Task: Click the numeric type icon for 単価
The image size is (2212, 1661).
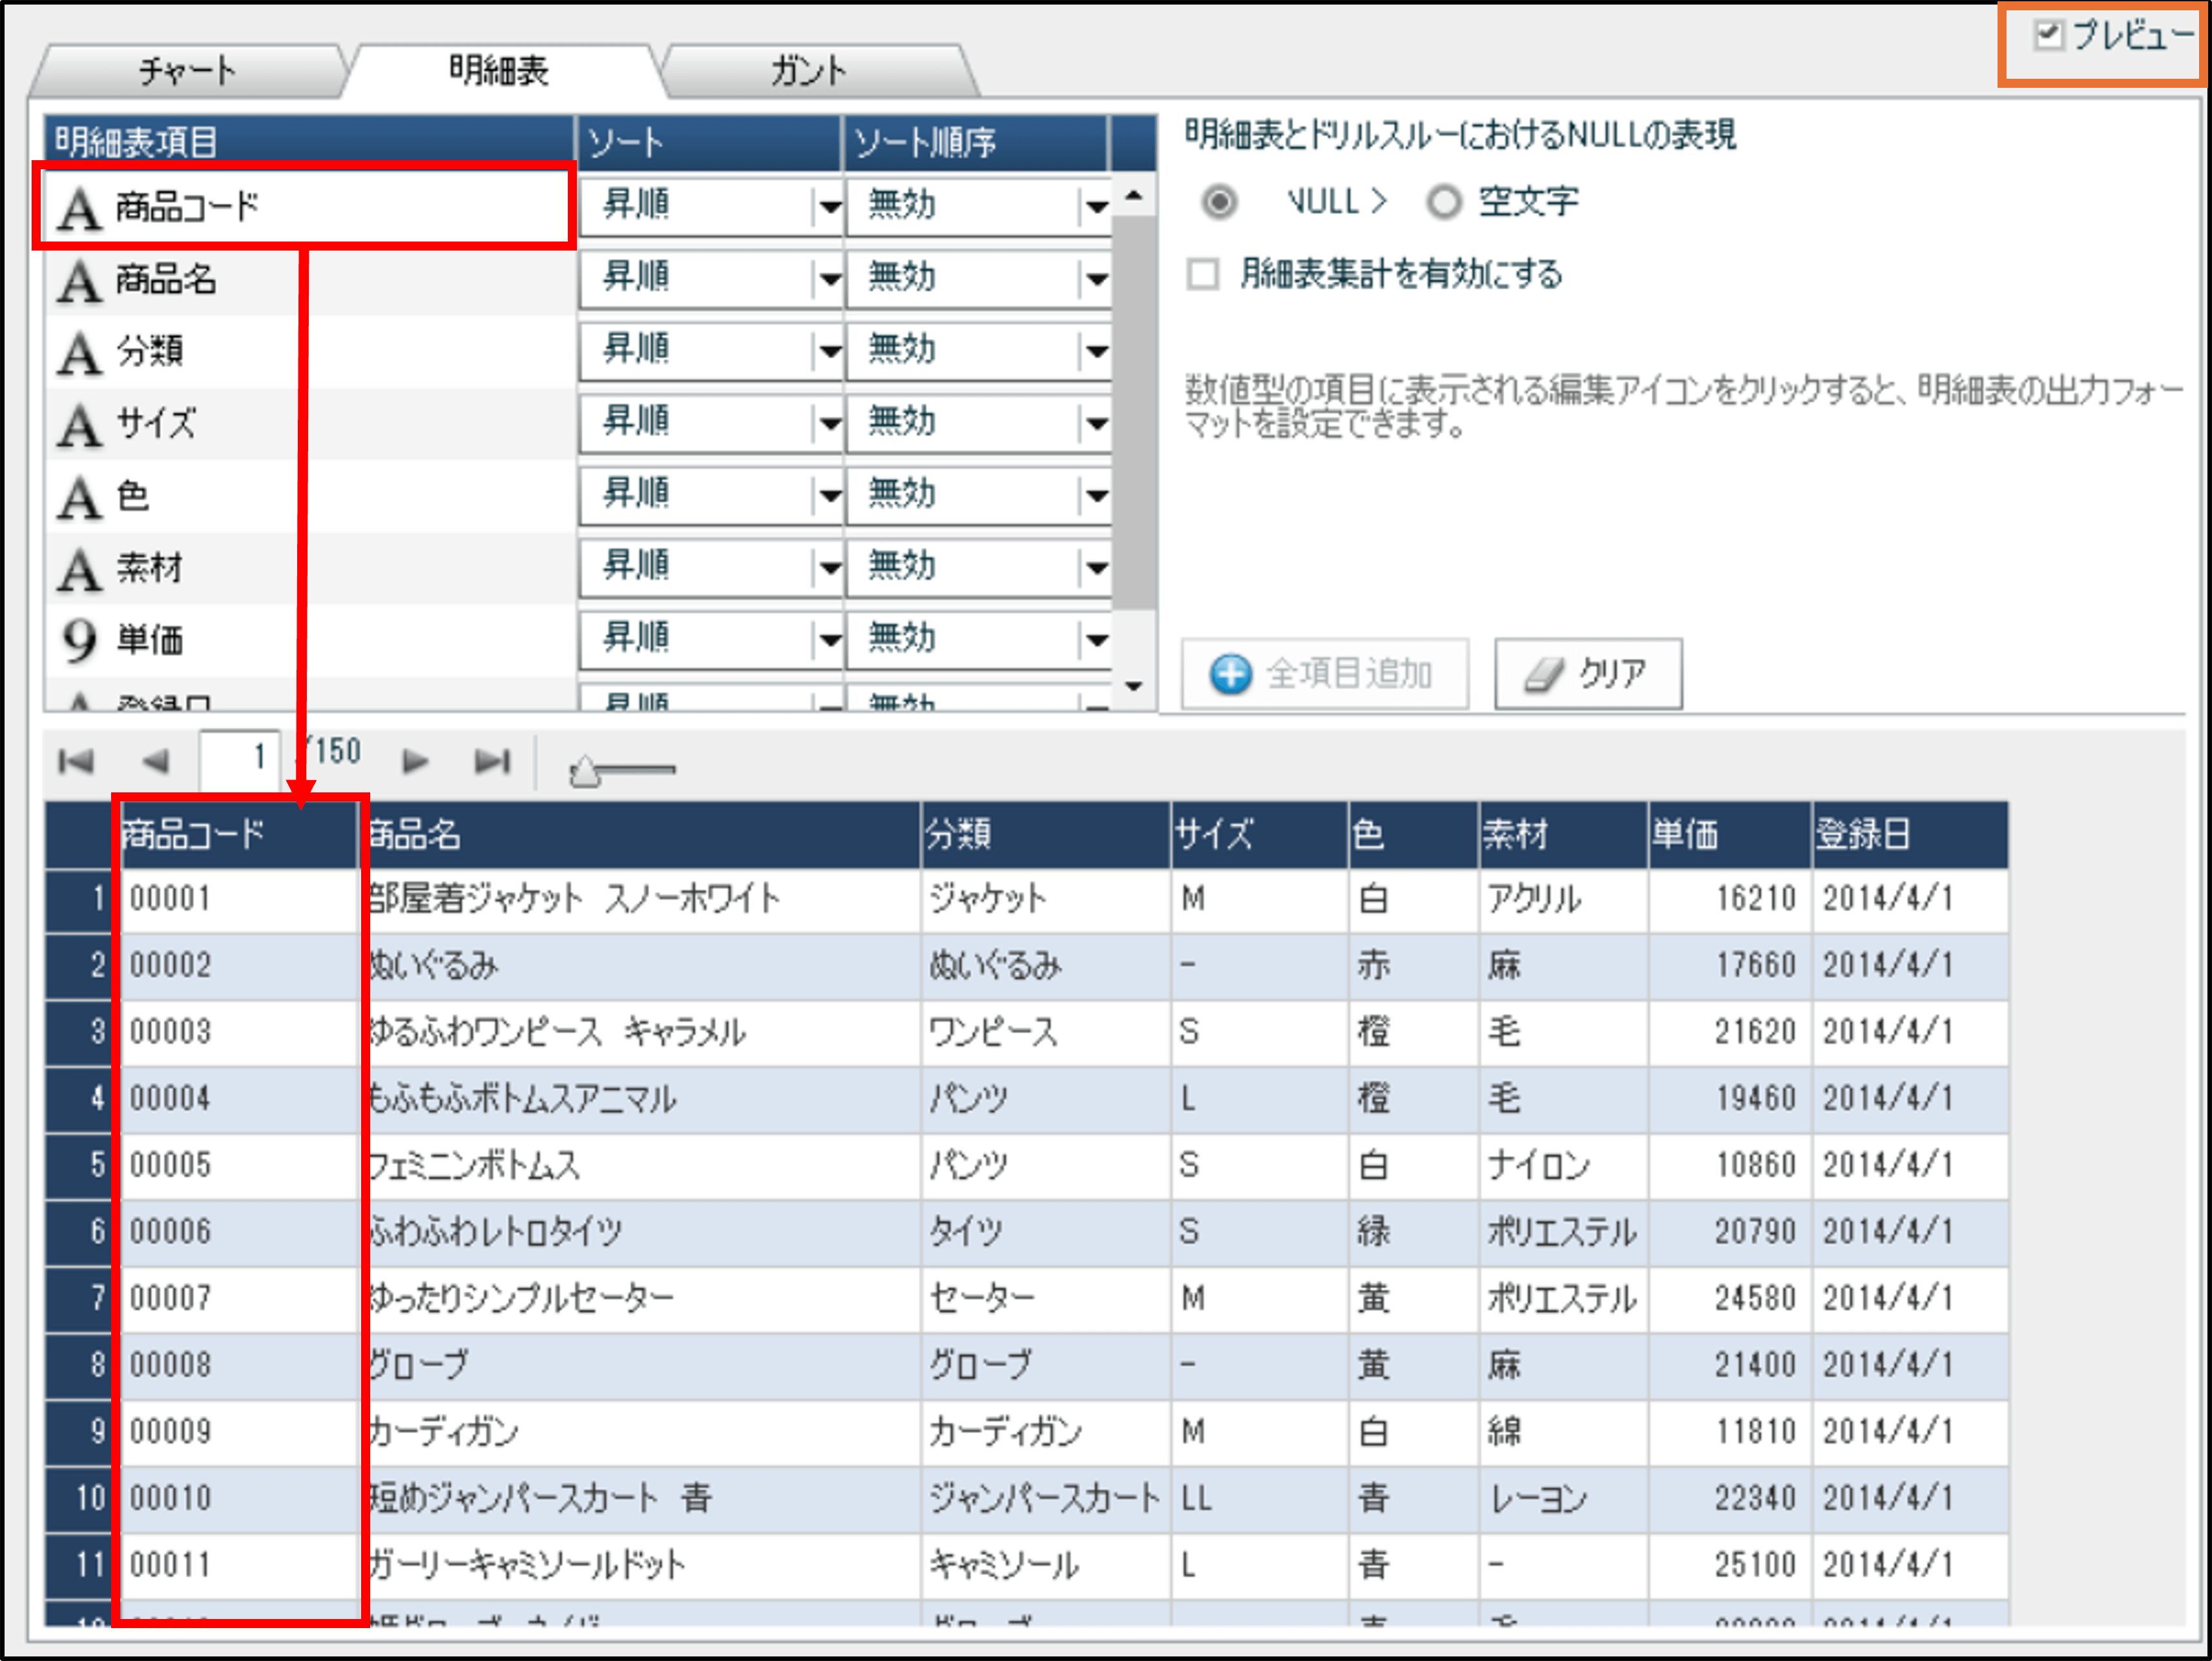Action: pyautogui.click(x=80, y=639)
